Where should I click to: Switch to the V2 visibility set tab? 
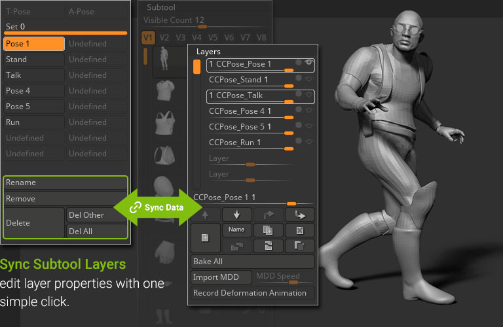tap(164, 38)
